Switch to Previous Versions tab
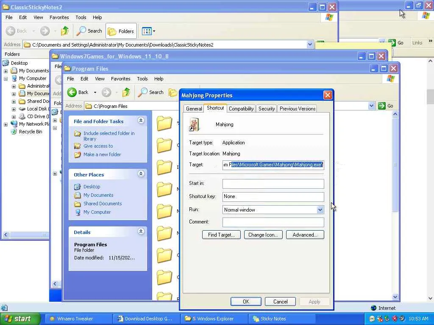Image resolution: width=434 pixels, height=325 pixels. [x=297, y=109]
